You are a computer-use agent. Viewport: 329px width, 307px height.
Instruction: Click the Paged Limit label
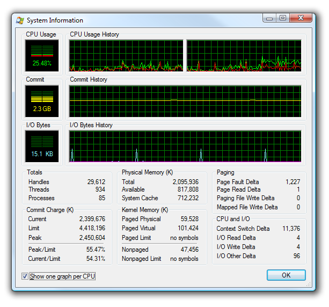coord(136,238)
